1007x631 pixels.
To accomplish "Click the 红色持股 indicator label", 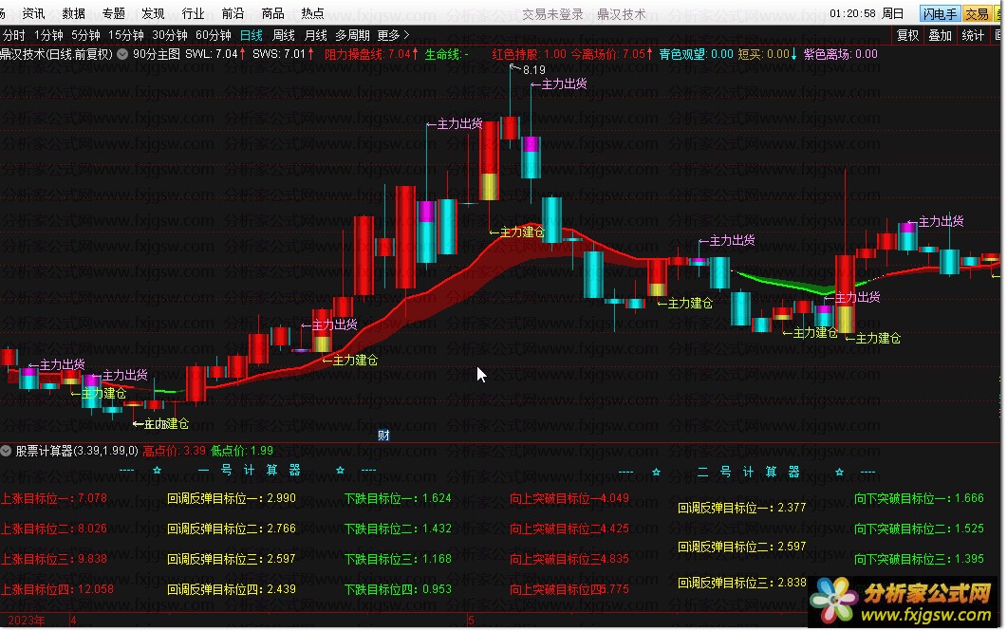I will 530,55.
